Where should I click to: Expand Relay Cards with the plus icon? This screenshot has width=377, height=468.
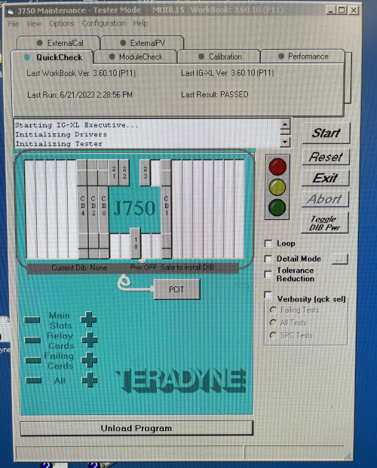tap(89, 340)
